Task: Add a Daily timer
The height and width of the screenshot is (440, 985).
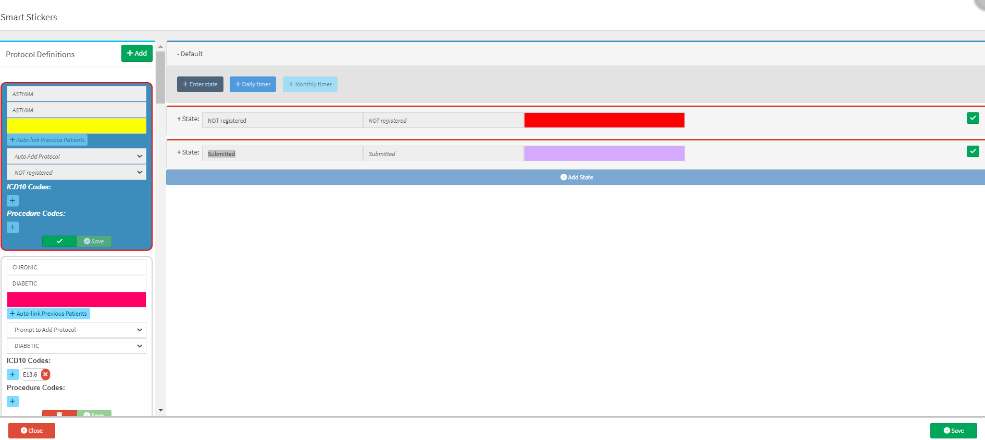Action: (253, 84)
